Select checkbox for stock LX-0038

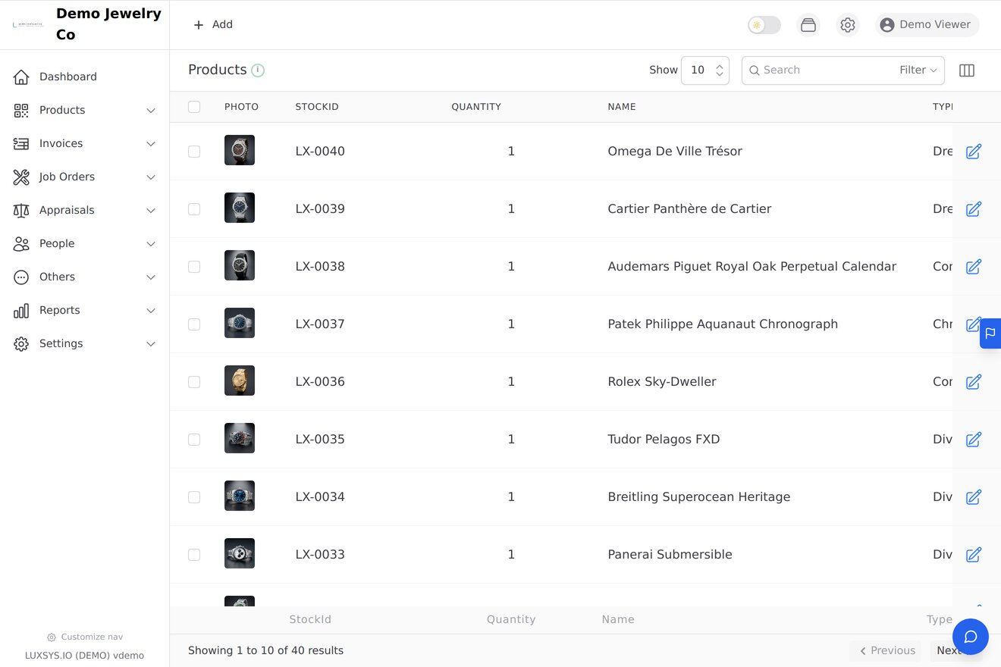click(194, 267)
